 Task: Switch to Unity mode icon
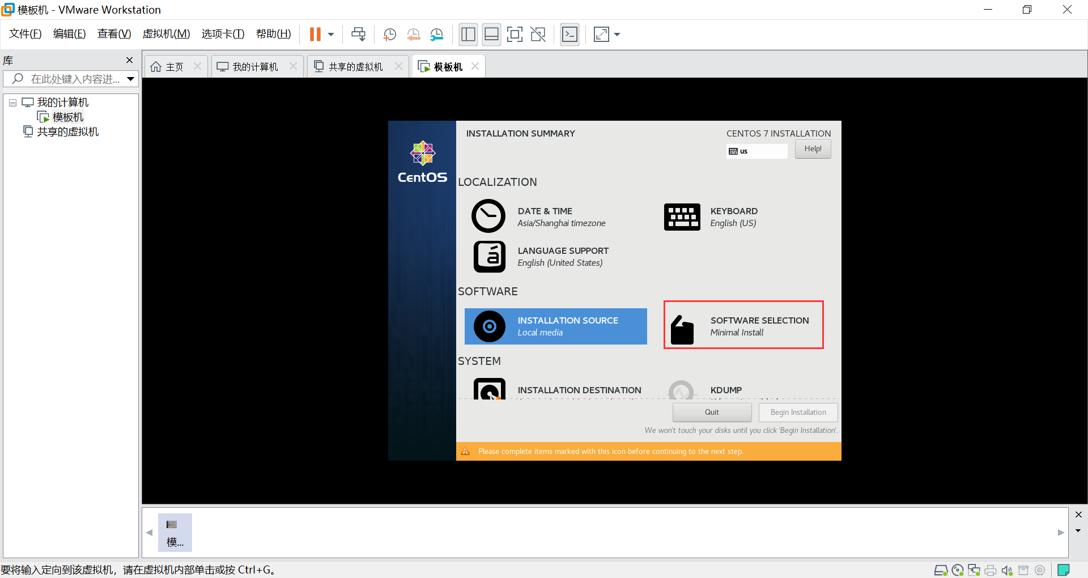tap(538, 35)
